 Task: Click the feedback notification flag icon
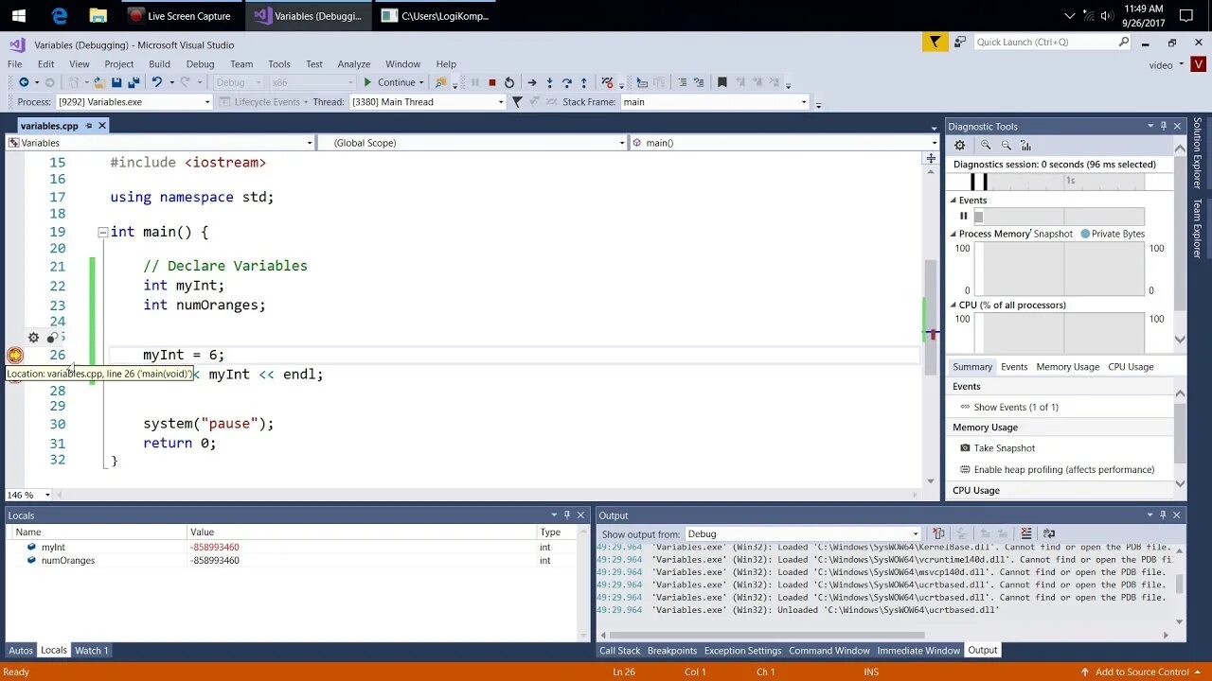pos(935,42)
